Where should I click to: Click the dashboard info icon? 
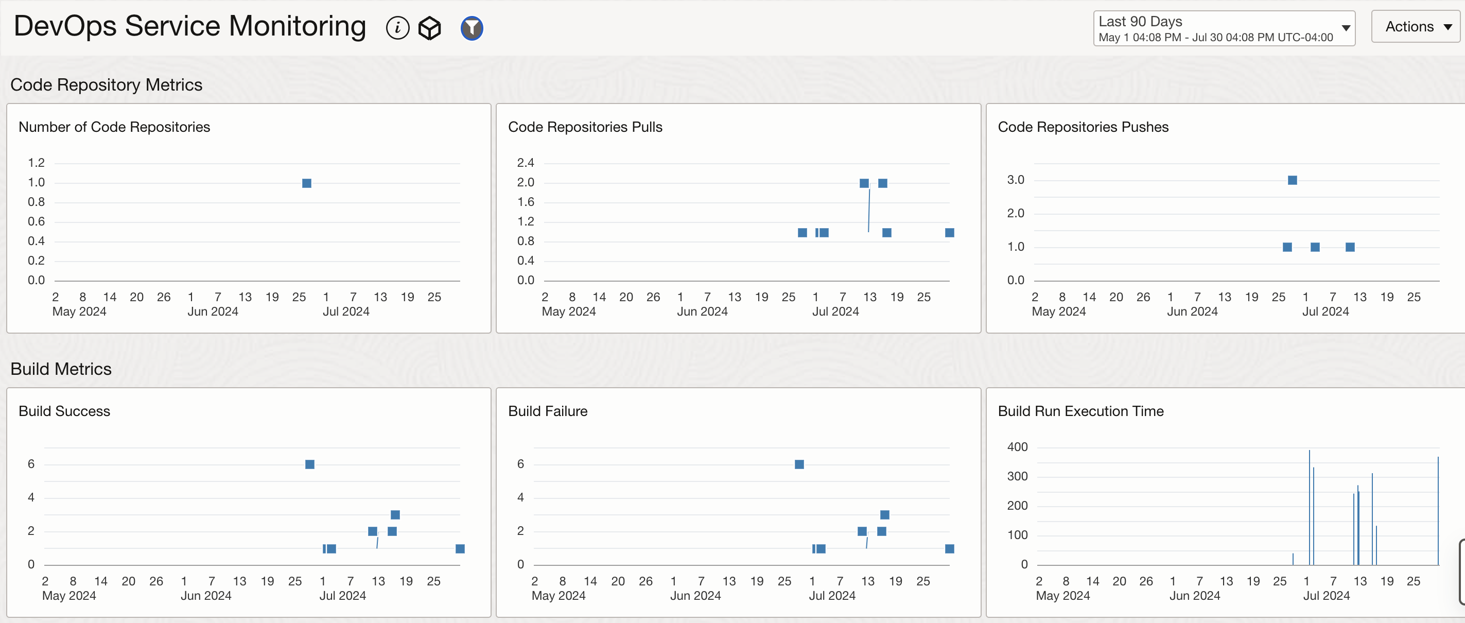[x=397, y=28]
